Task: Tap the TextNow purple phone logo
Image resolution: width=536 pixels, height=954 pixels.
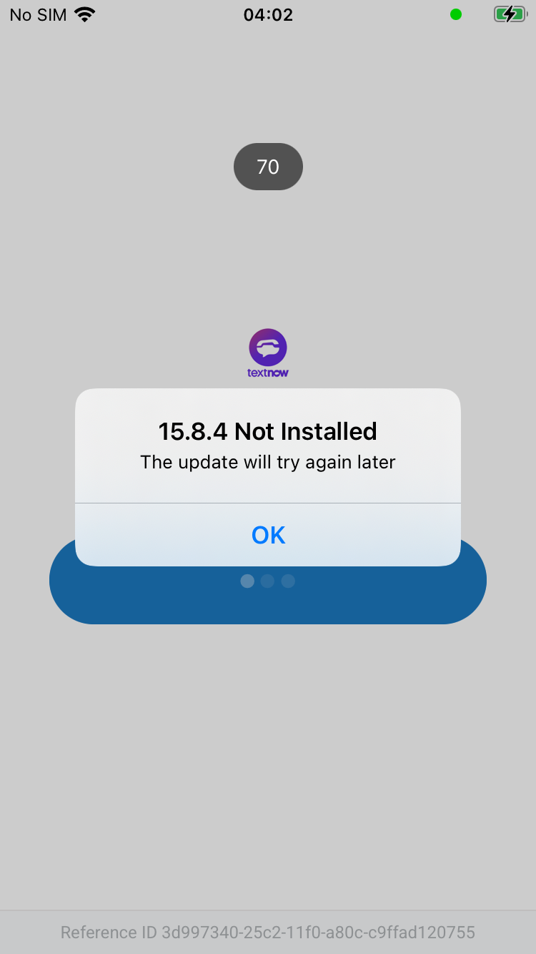Action: pyautogui.click(x=268, y=348)
